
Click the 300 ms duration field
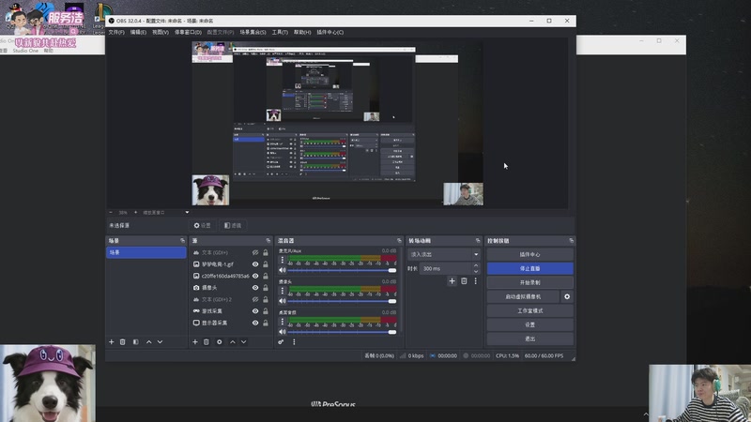pos(446,268)
